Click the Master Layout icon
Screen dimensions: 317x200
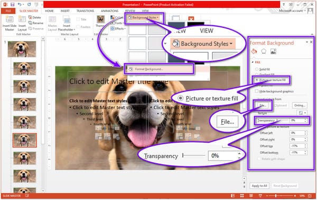coord(52,19)
